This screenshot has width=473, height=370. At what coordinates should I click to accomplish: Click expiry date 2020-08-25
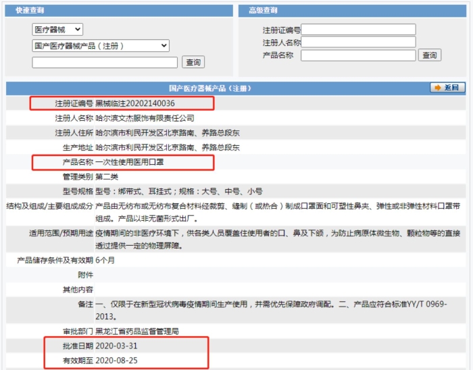[116, 361]
